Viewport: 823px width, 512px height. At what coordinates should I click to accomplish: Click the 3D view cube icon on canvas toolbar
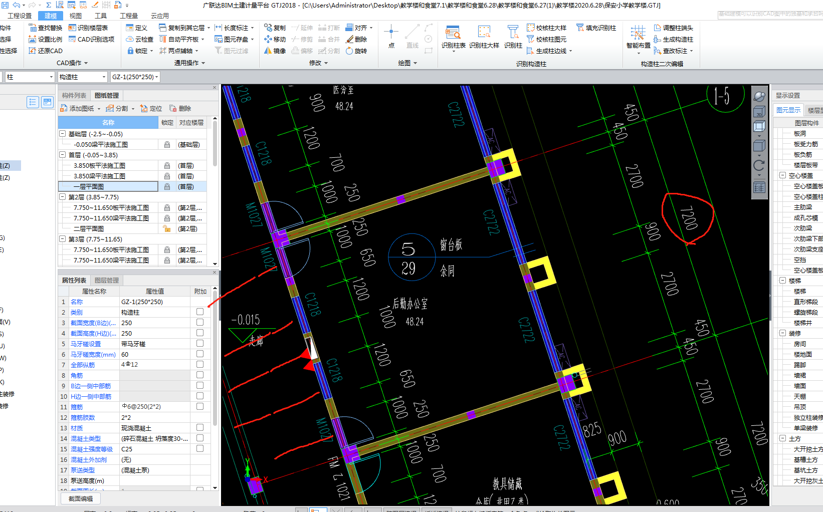click(759, 111)
